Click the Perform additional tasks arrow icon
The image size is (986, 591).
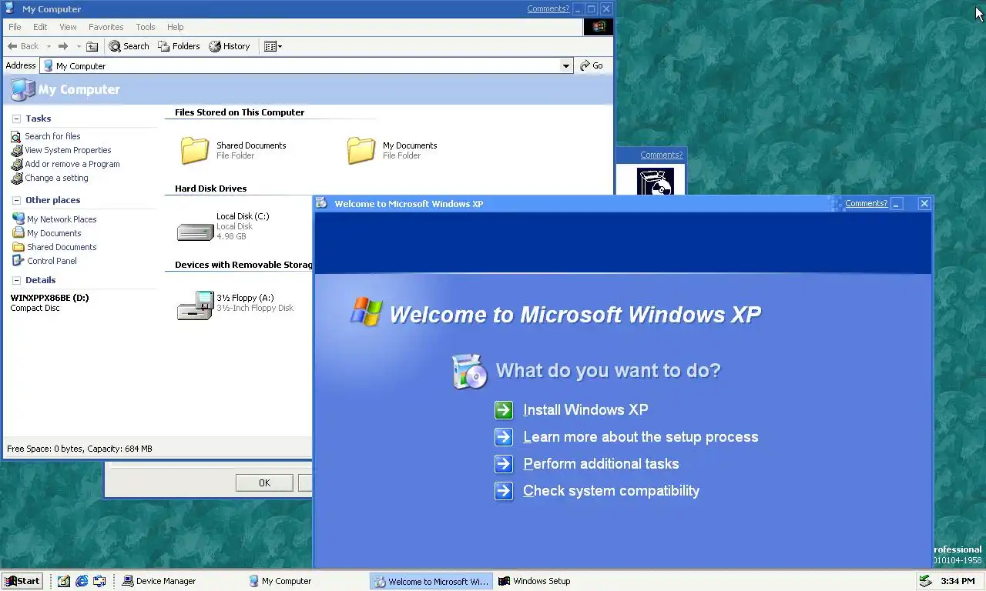pyautogui.click(x=504, y=464)
